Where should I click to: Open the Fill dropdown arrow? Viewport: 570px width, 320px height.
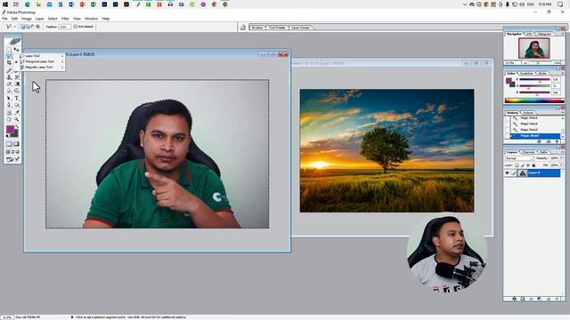pos(561,165)
